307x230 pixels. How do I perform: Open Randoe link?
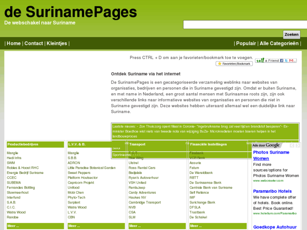pos(13,217)
